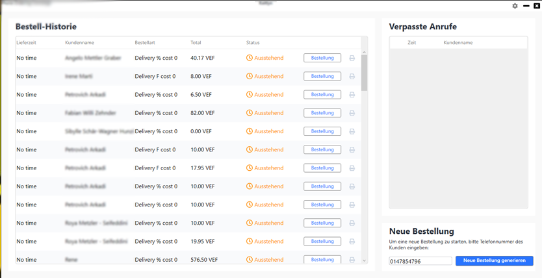This screenshot has height=278, width=542.
Task: Click printer icon for 17.95 VEF order
Action: coord(352,168)
